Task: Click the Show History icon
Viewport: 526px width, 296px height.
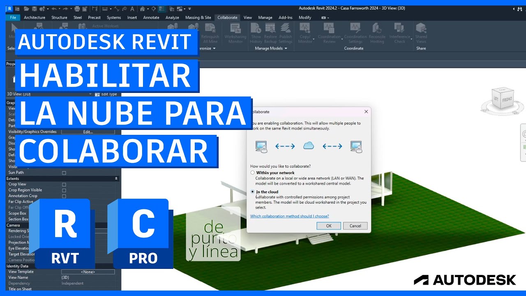Action: pos(256,34)
